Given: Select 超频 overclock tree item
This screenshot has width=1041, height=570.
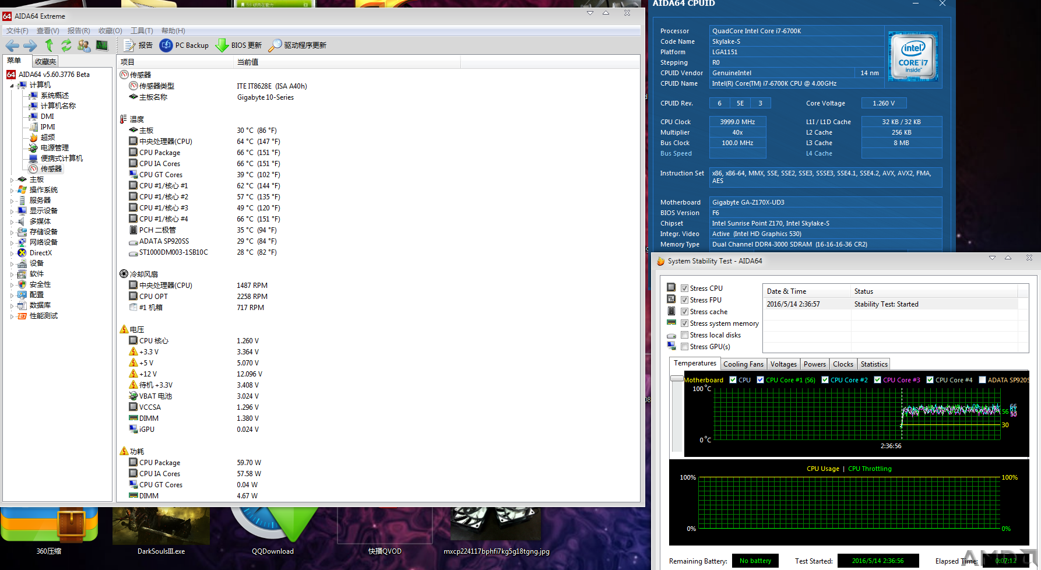Looking at the screenshot, I should (x=48, y=138).
